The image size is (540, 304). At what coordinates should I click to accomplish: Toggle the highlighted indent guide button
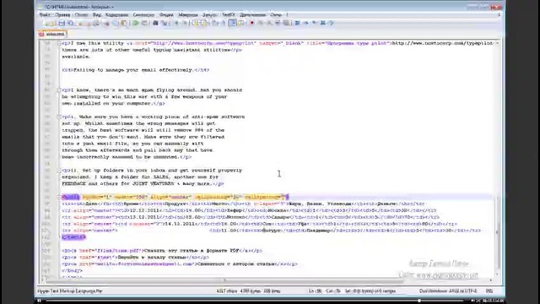[x=233, y=23]
